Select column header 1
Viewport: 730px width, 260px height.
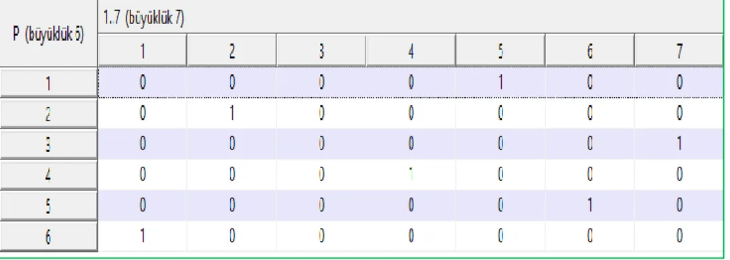tap(142, 51)
